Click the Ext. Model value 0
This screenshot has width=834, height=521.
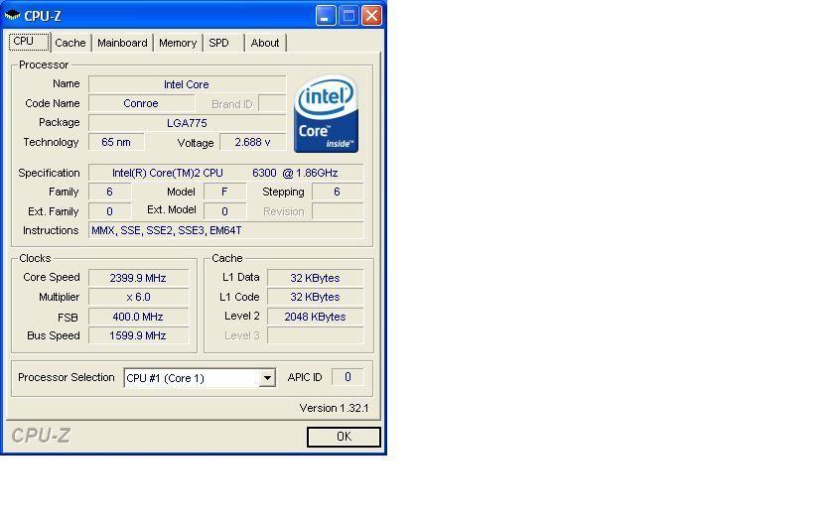[x=225, y=211]
